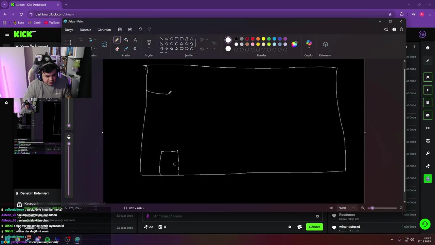Open the %100 zoom level dropdown
Image resolution: width=435 pixels, height=245 pixels.
click(347, 208)
